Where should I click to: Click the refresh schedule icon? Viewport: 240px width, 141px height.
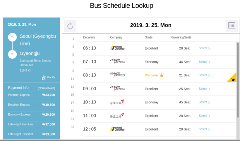point(70,26)
